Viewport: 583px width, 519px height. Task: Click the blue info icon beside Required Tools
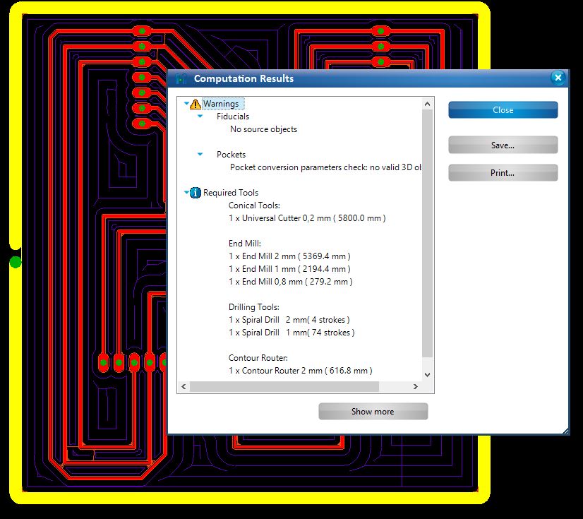coord(196,193)
